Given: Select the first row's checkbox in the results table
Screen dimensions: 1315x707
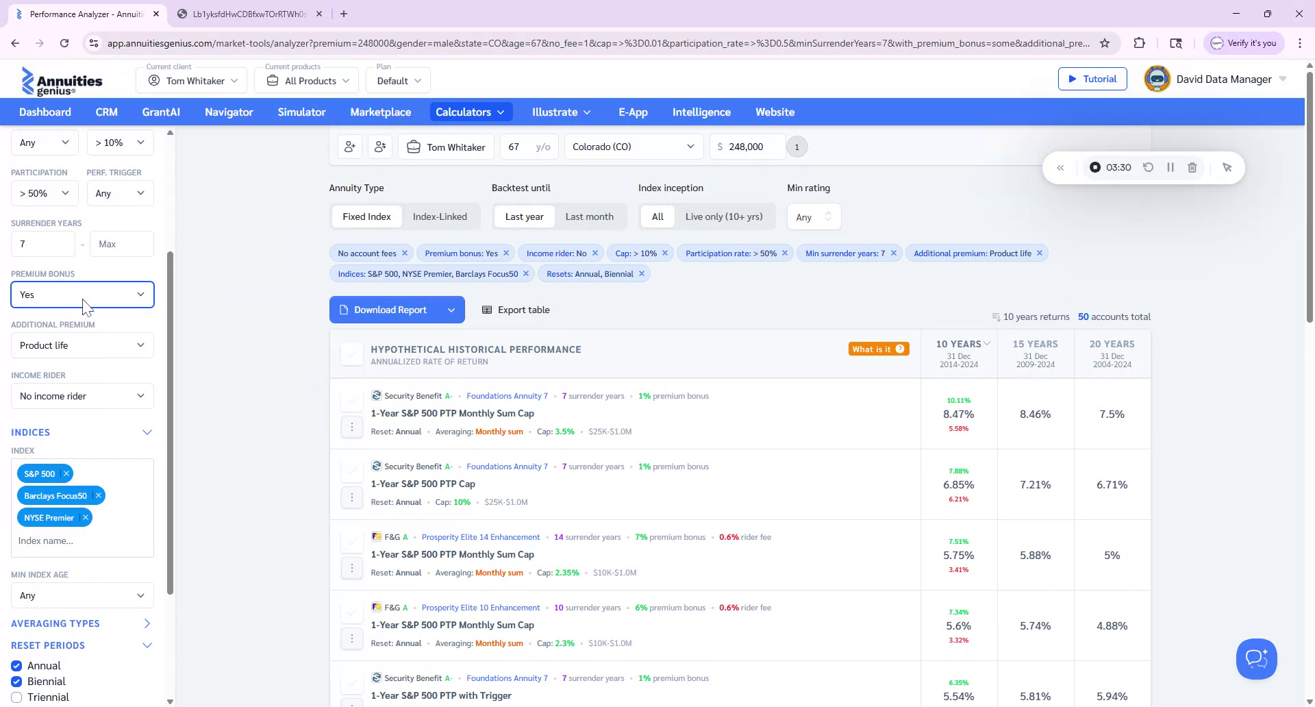Looking at the screenshot, I should [x=351, y=400].
